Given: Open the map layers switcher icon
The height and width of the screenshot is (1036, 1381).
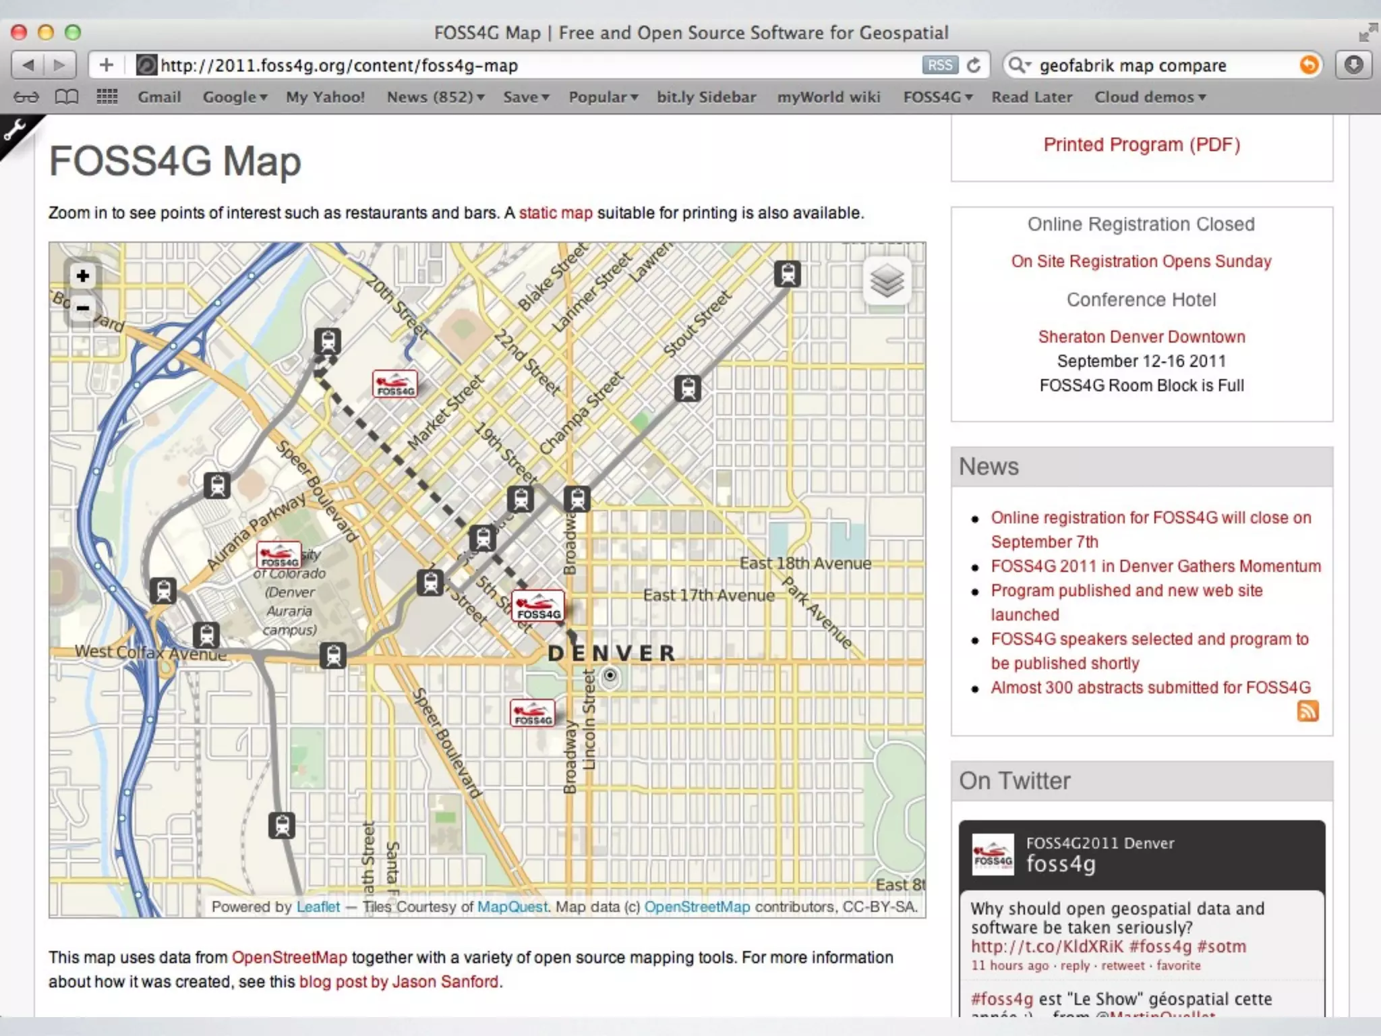Looking at the screenshot, I should pyautogui.click(x=887, y=281).
